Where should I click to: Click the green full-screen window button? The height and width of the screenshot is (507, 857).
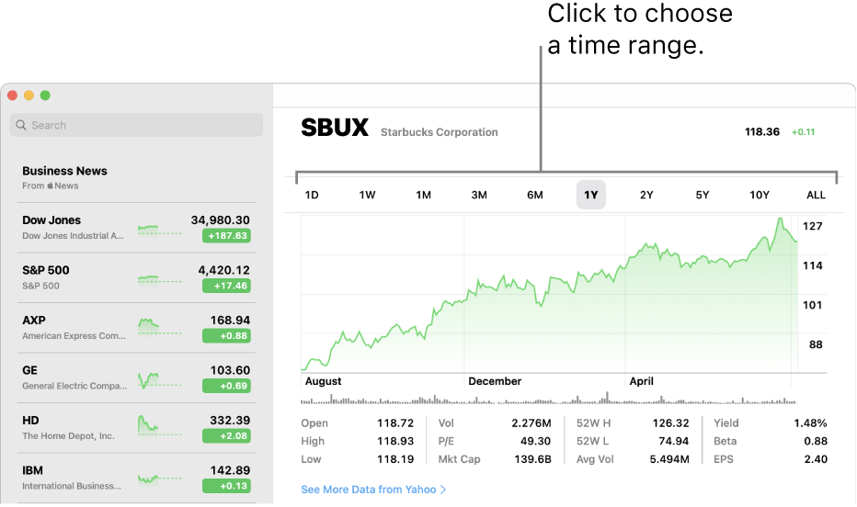45,96
